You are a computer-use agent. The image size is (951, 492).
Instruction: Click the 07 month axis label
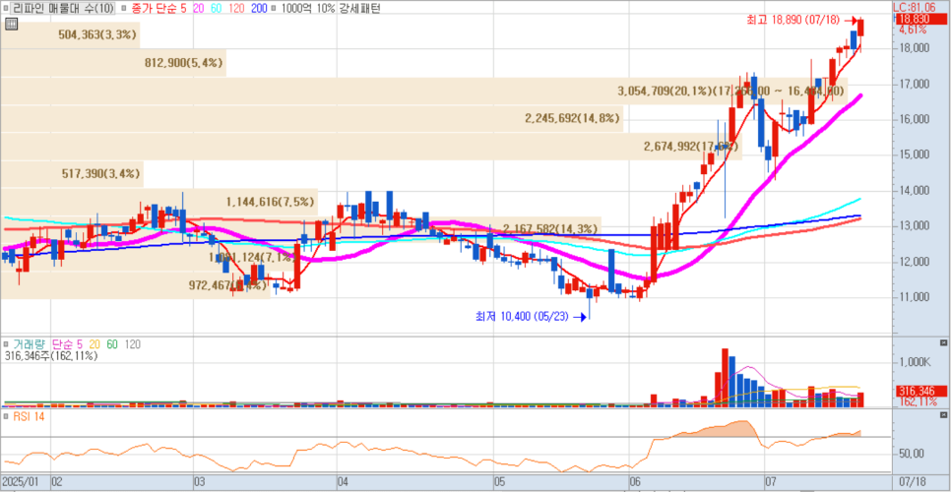pyautogui.click(x=772, y=482)
